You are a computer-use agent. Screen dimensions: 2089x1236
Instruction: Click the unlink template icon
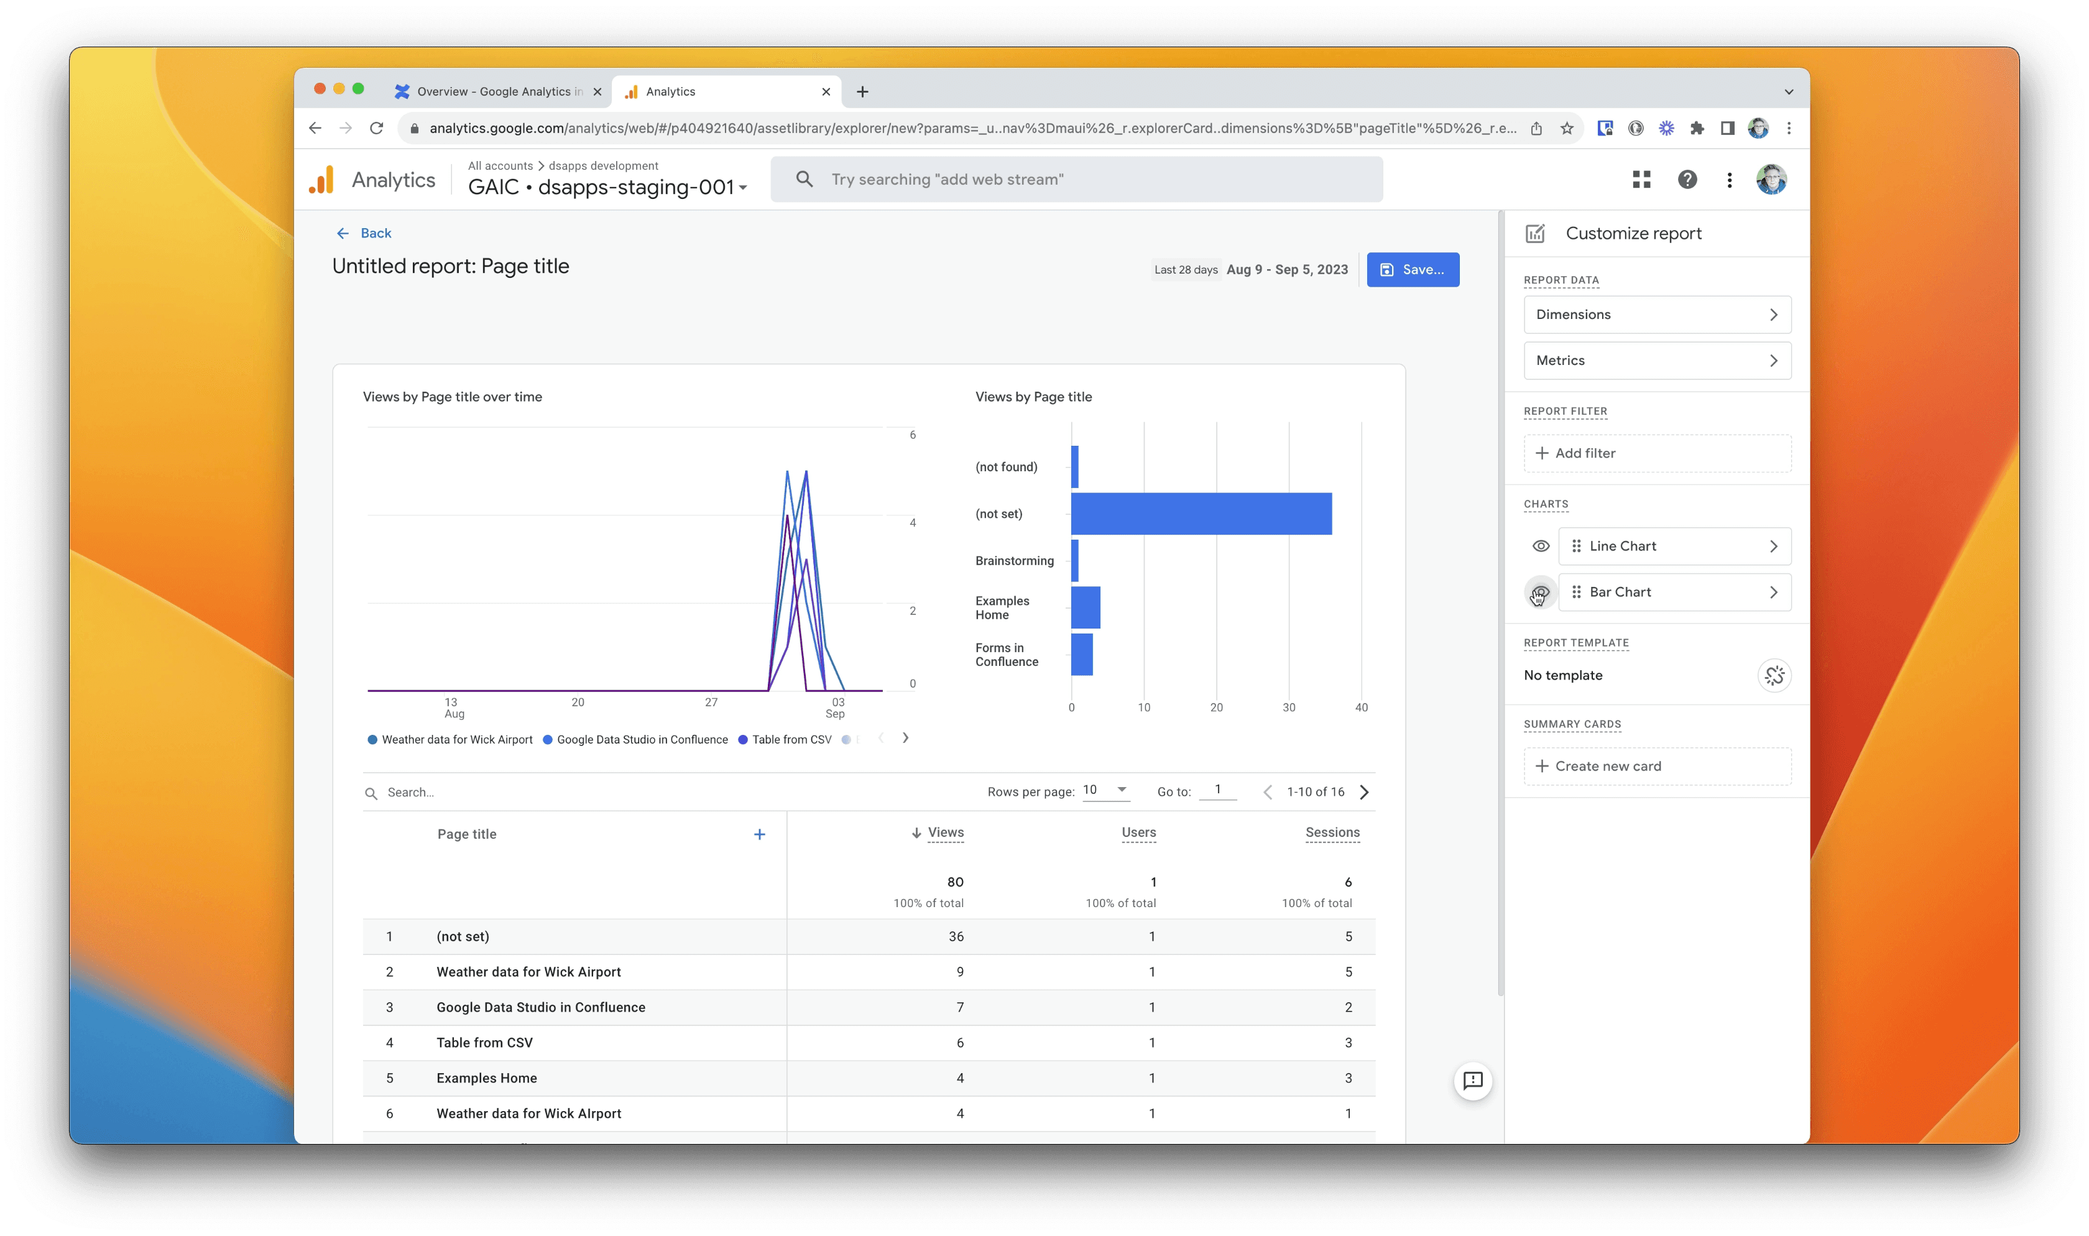coord(1773,675)
